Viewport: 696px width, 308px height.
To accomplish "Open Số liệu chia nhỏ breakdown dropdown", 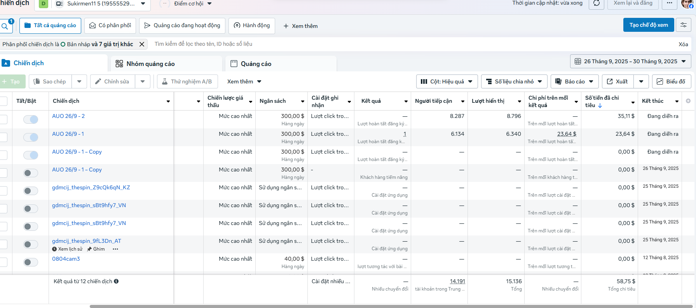I will pyautogui.click(x=514, y=81).
